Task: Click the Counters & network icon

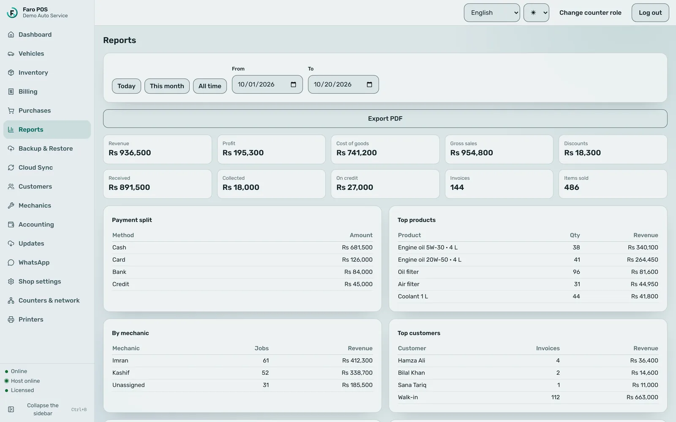Action: click(x=11, y=300)
